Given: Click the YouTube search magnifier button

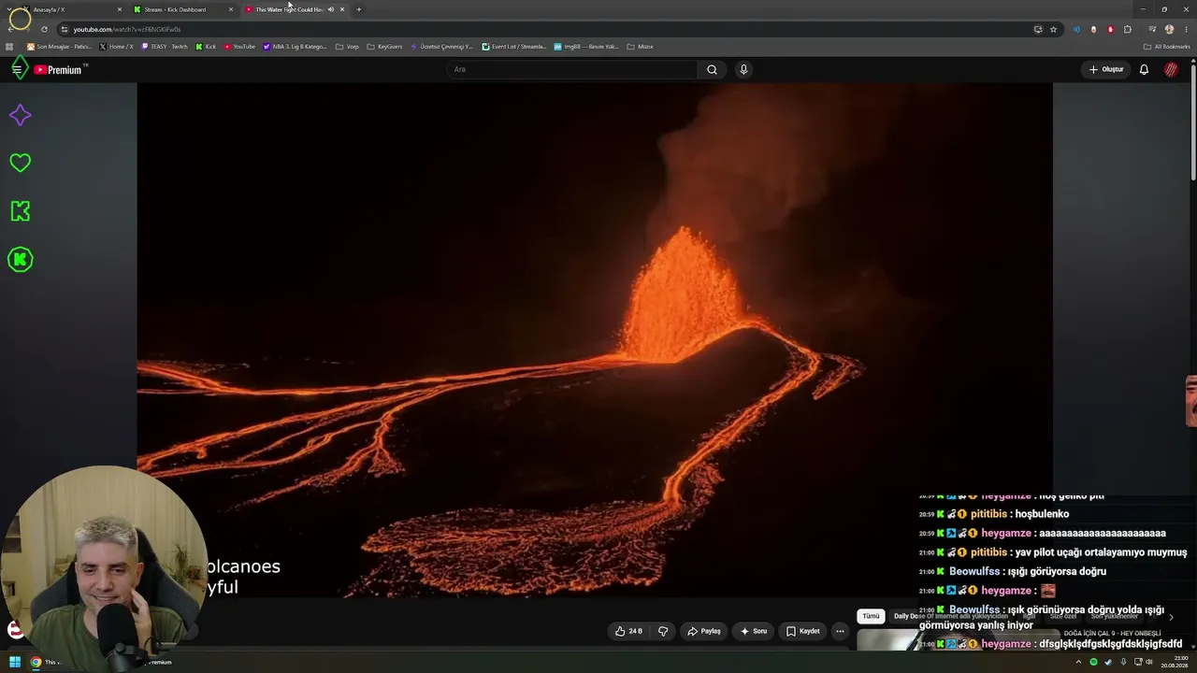Looking at the screenshot, I should (712, 69).
